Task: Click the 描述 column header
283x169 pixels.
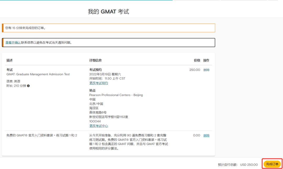Action: [10, 60]
